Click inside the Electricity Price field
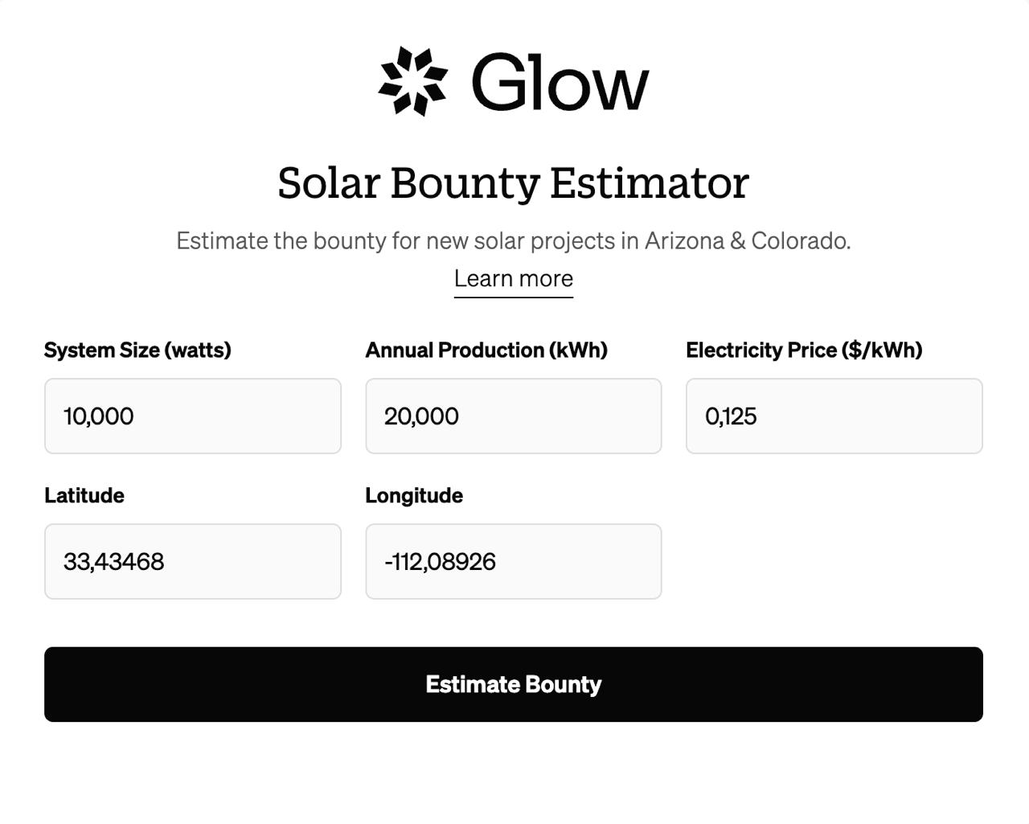1029x824 pixels. 834,416
